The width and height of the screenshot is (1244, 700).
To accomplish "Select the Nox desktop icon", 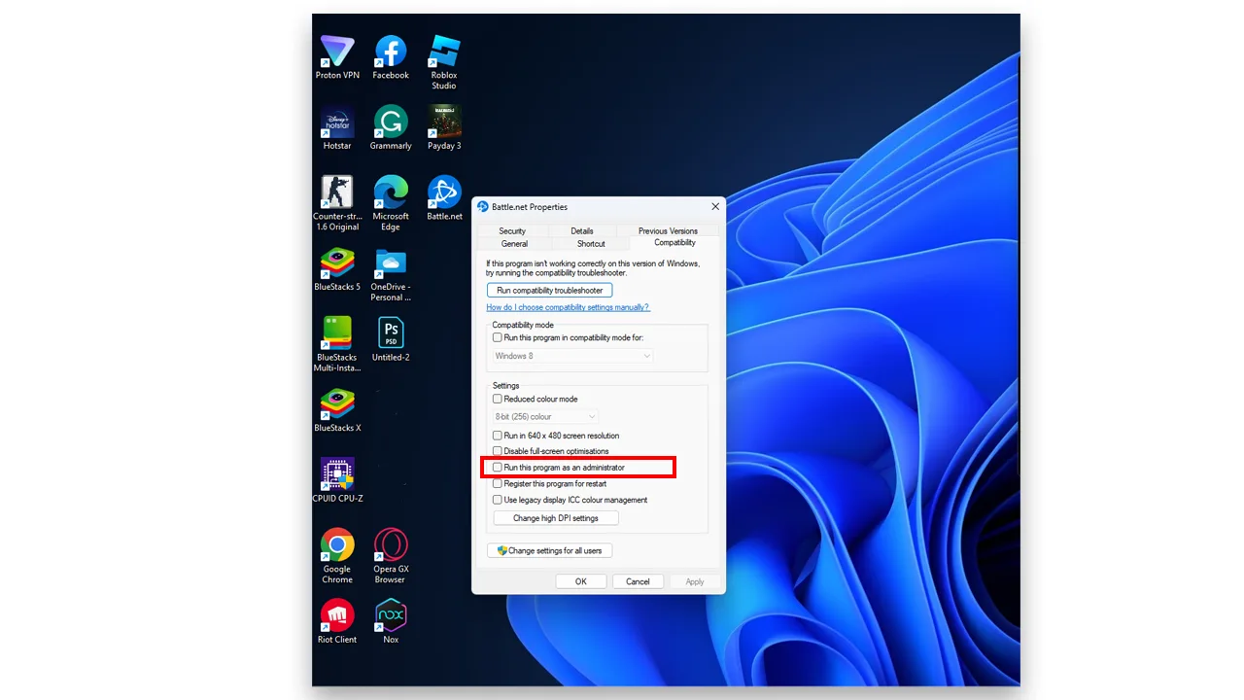I will (x=391, y=621).
